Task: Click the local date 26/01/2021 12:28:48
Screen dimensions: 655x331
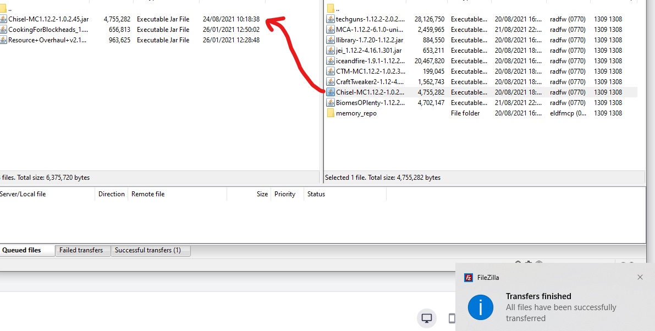Action: [x=231, y=40]
